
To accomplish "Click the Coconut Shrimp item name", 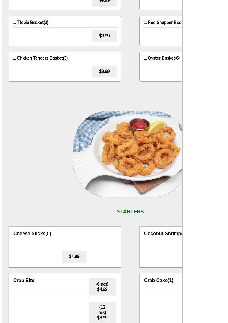I will 163,233.
